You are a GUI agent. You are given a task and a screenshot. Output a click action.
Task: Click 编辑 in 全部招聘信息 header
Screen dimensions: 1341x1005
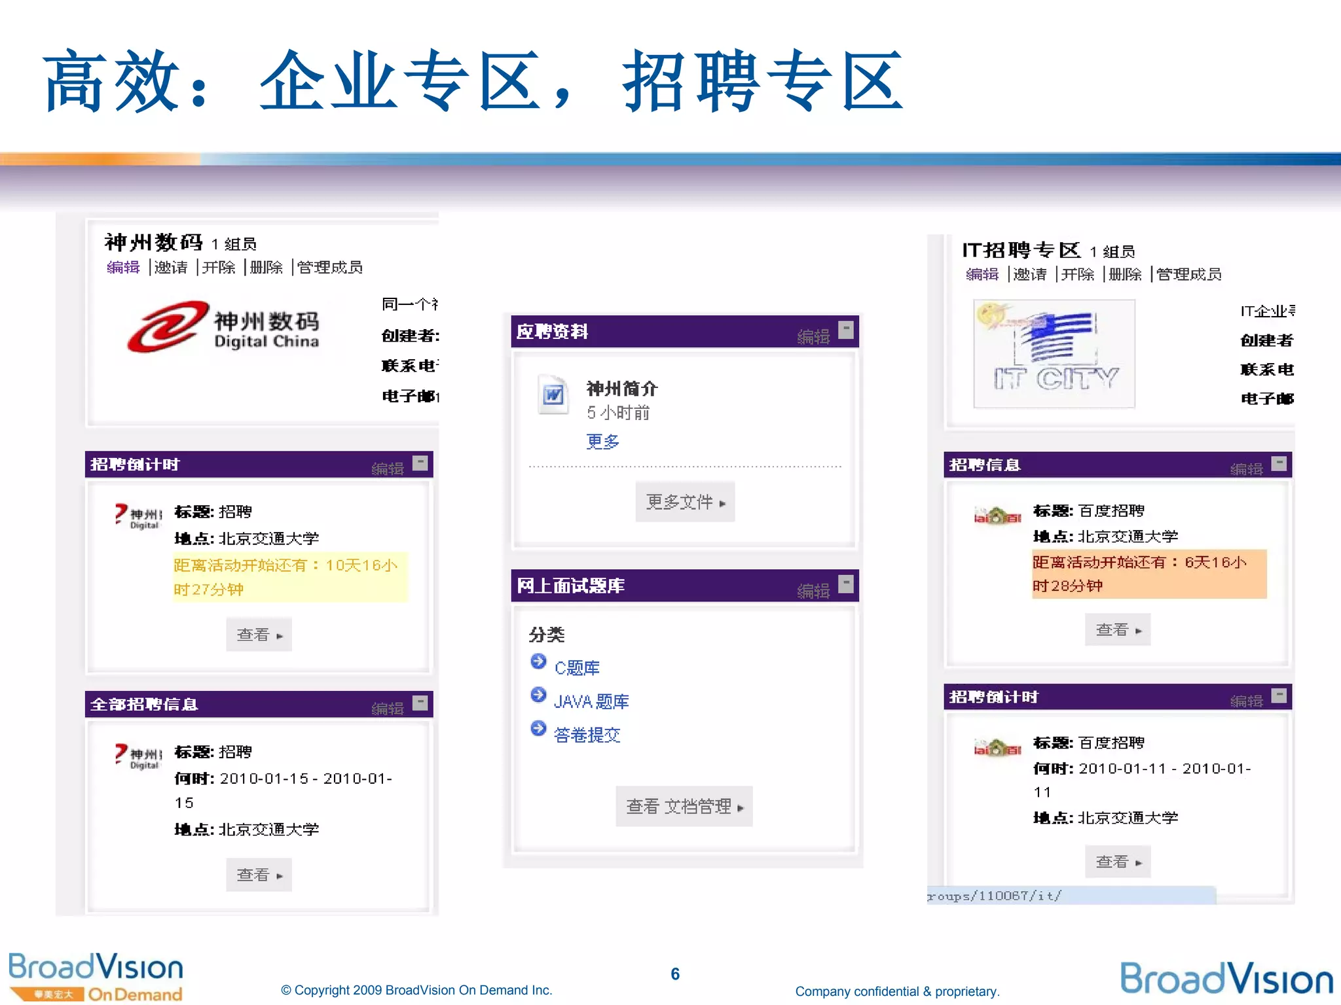click(x=388, y=709)
